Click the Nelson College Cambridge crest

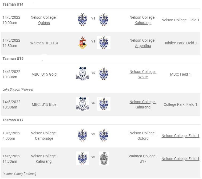[82, 135]
